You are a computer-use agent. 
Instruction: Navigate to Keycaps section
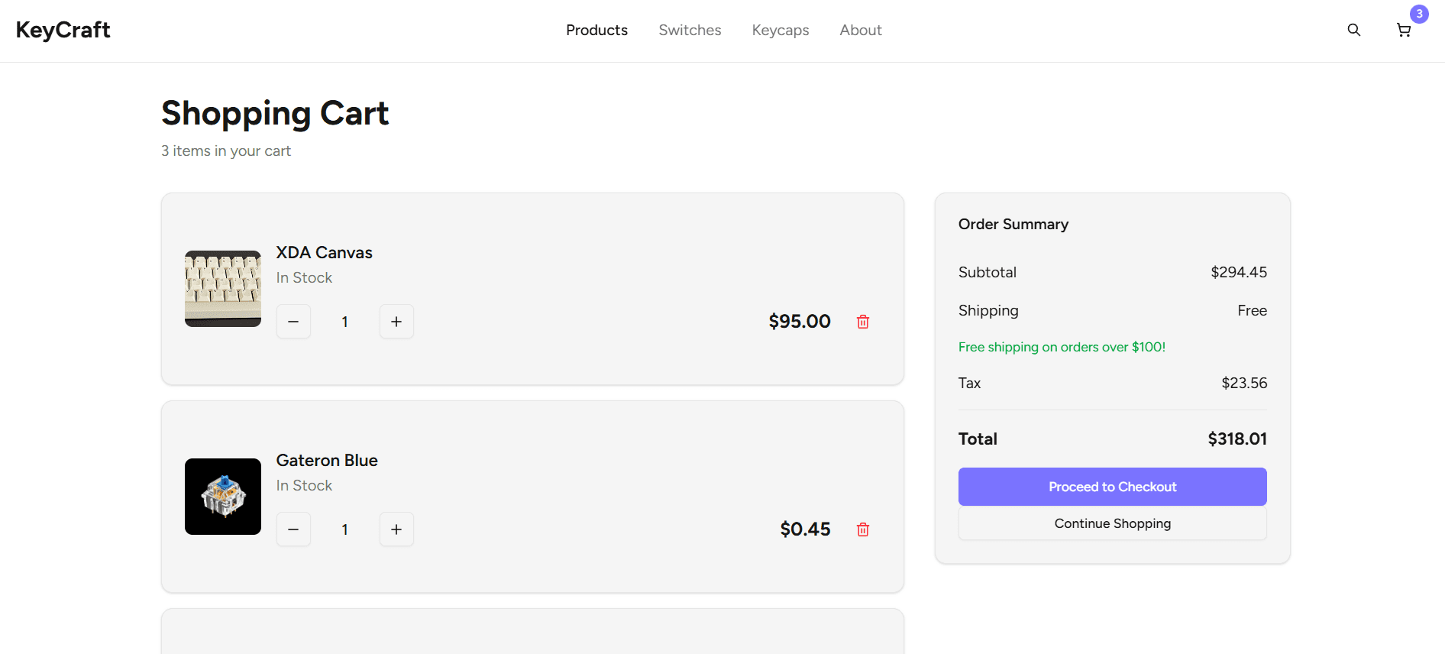click(x=780, y=30)
